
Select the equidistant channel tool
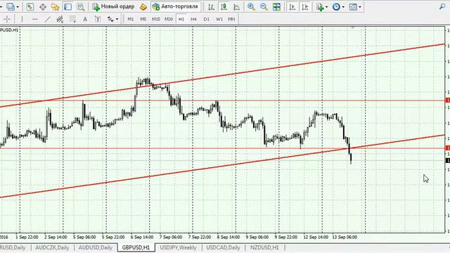point(60,19)
